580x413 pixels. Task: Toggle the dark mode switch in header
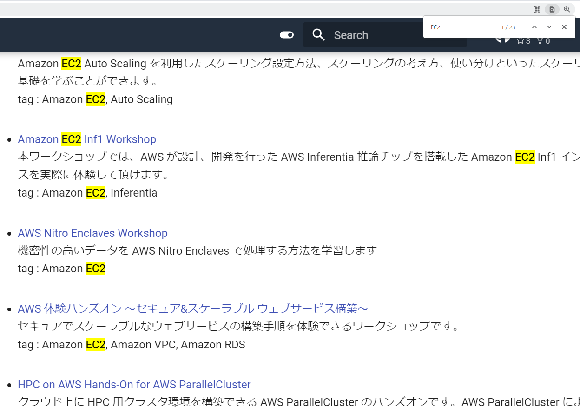[x=287, y=35]
